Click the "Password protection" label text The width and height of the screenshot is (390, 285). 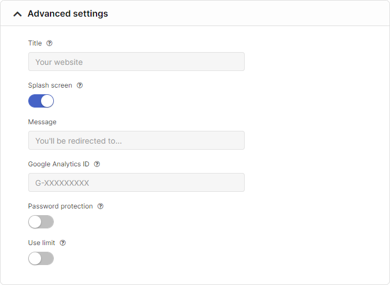[x=60, y=206]
